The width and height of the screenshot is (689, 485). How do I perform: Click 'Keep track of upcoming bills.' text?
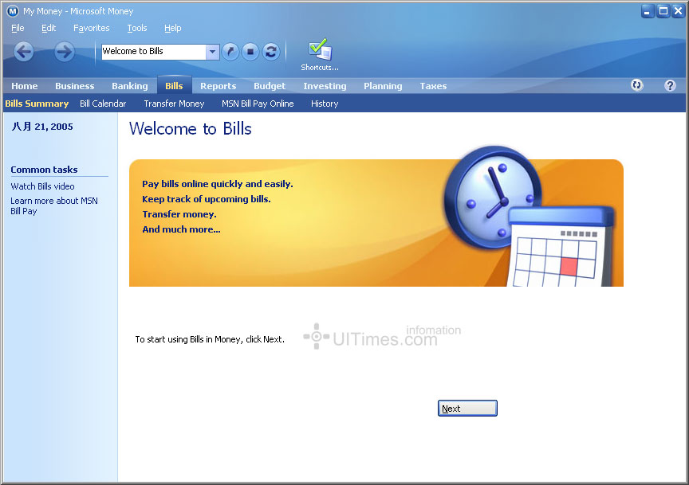[207, 199]
